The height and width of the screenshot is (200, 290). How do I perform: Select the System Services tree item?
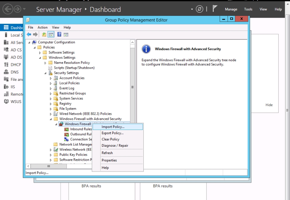(x=71, y=99)
